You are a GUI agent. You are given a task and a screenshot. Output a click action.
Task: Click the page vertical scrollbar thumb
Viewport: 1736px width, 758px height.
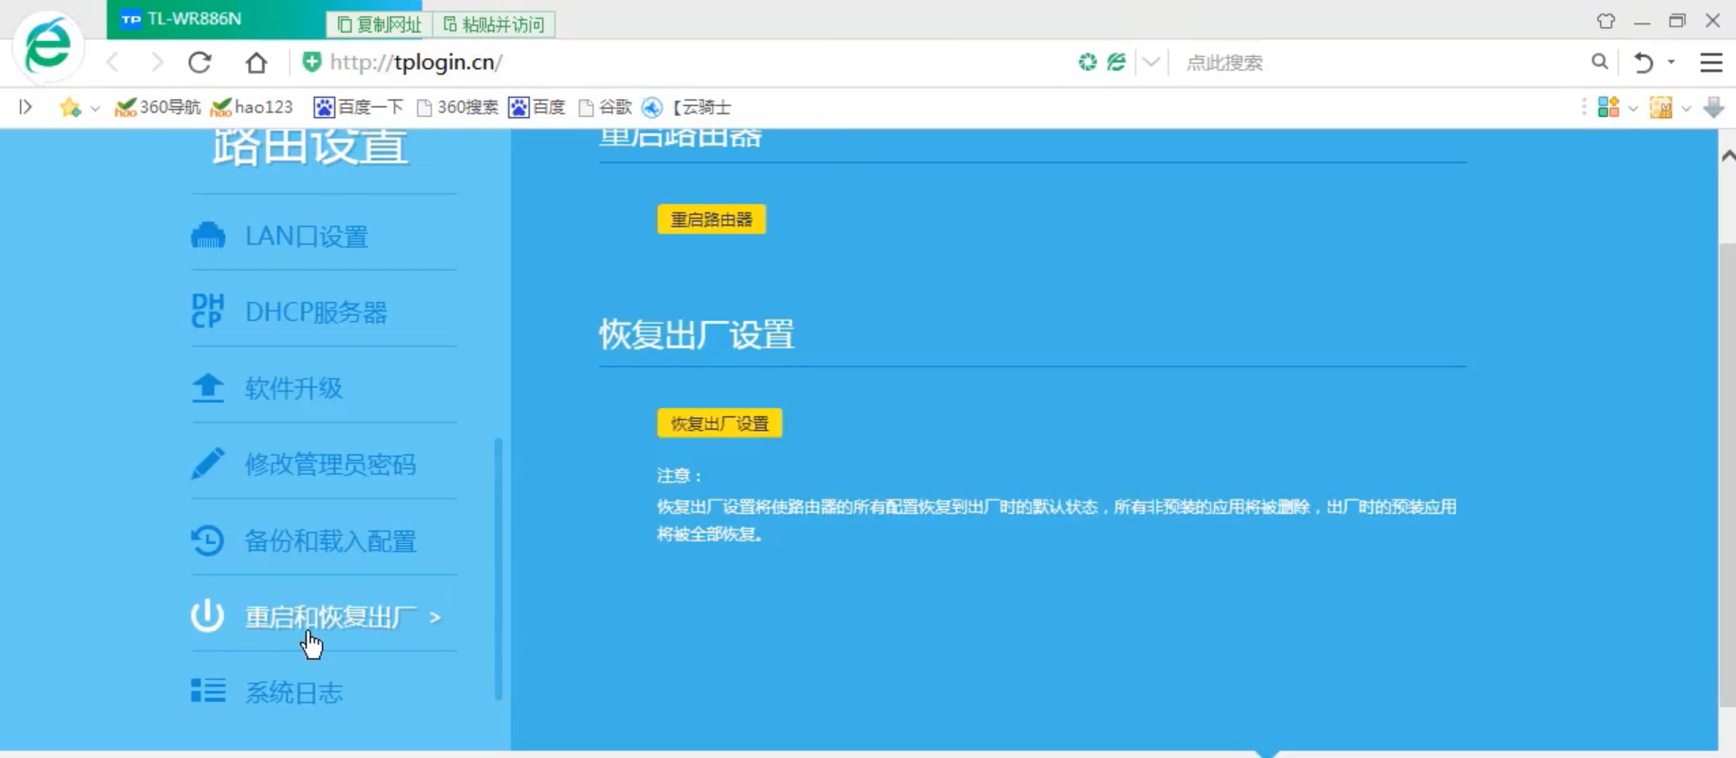tap(1727, 471)
